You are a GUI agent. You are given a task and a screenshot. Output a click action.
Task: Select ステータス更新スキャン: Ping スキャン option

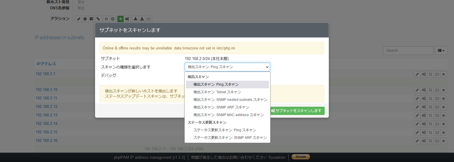tap(225, 130)
